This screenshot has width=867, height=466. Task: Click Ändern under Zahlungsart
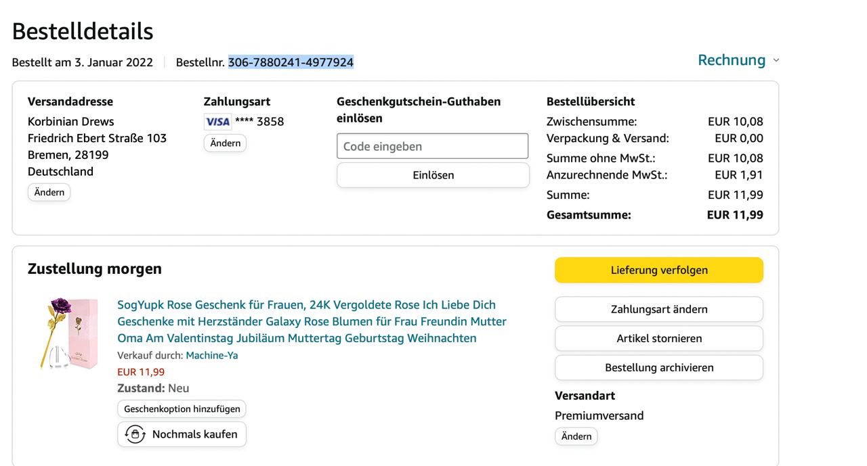225,143
